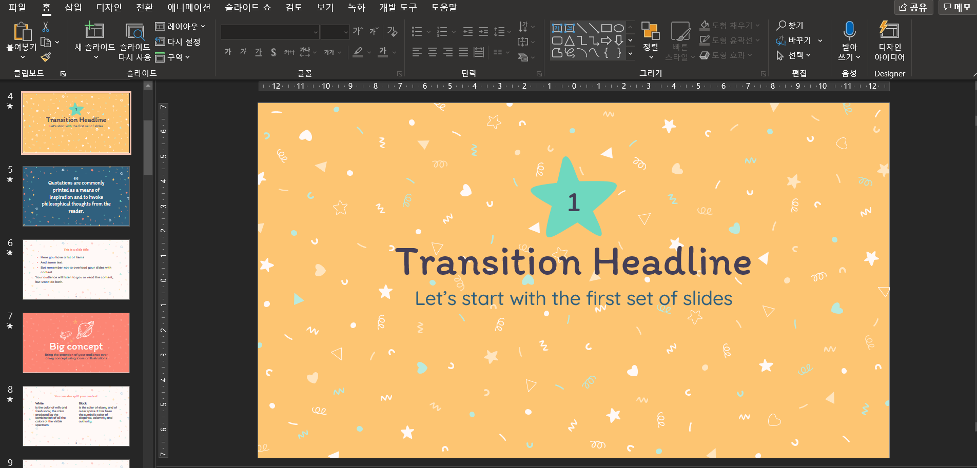The image size is (977, 468).
Task: Toggle text shadow (S)
Action: (x=273, y=52)
